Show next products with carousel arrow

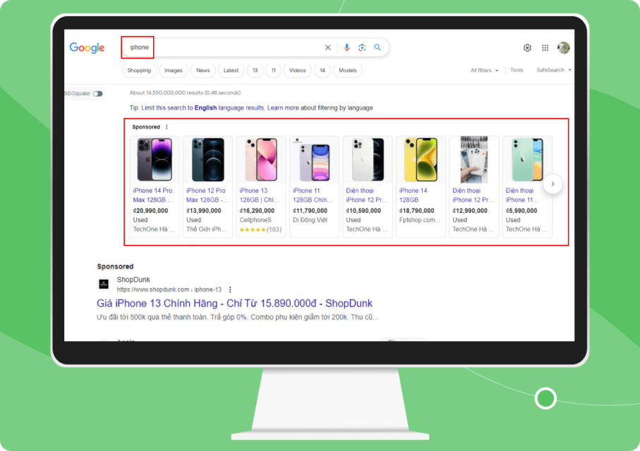[553, 184]
